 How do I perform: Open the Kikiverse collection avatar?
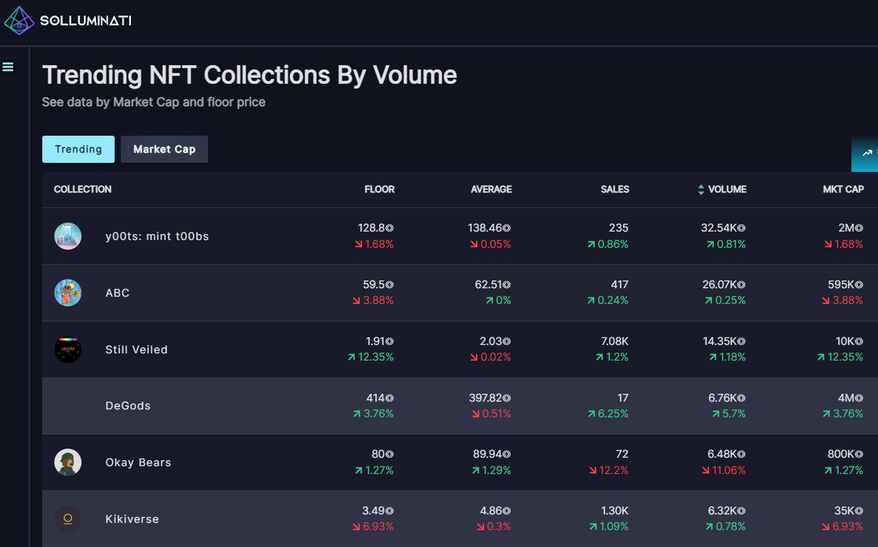(68, 519)
